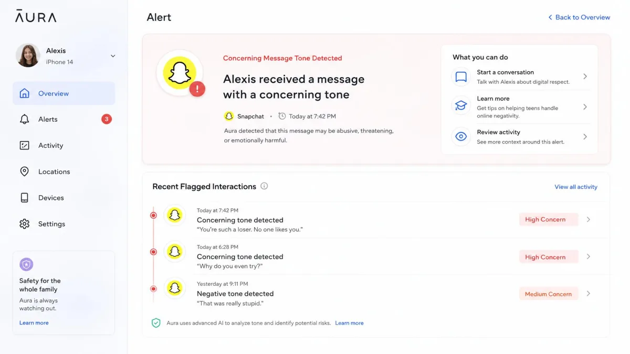Viewport: 630px width, 354px height.
Task: Expand the Review activity chevron
Action: [x=585, y=137]
